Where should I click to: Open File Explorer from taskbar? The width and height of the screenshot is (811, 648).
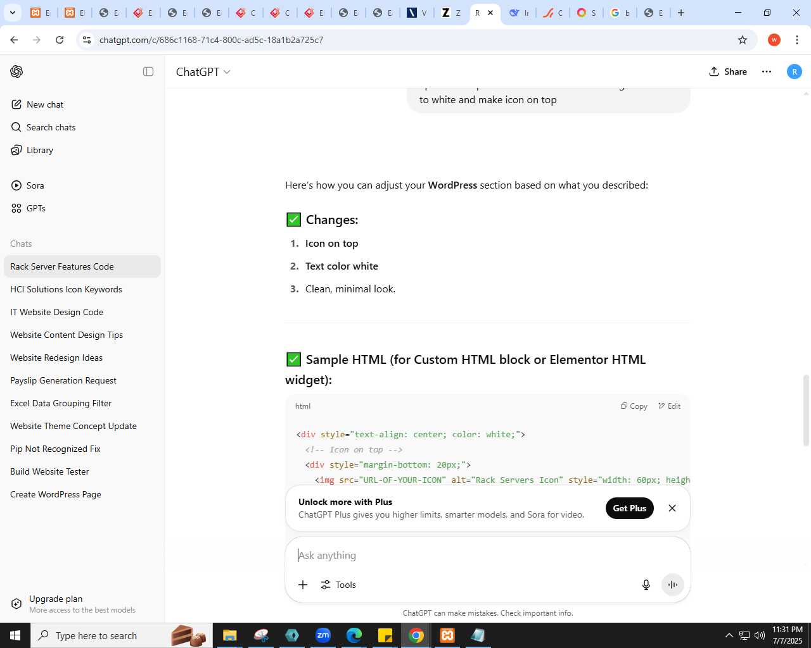(x=229, y=635)
